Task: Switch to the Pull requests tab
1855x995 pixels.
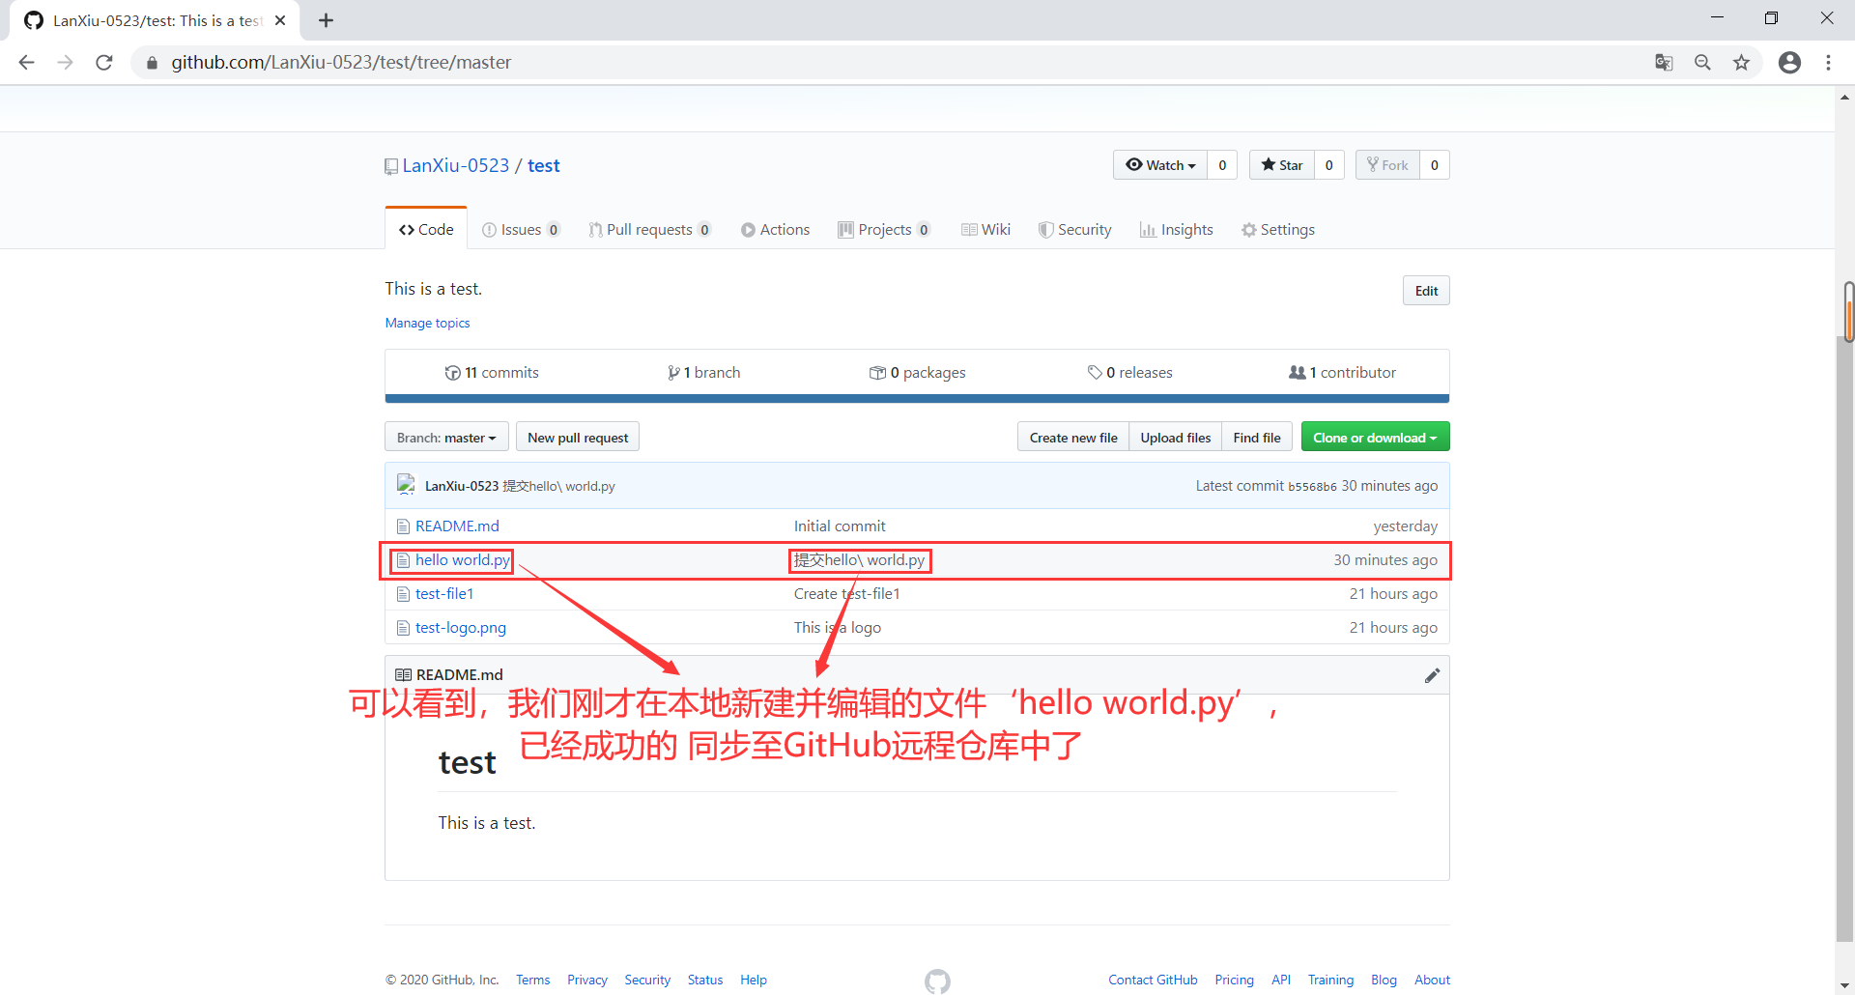Action: pyautogui.click(x=650, y=229)
